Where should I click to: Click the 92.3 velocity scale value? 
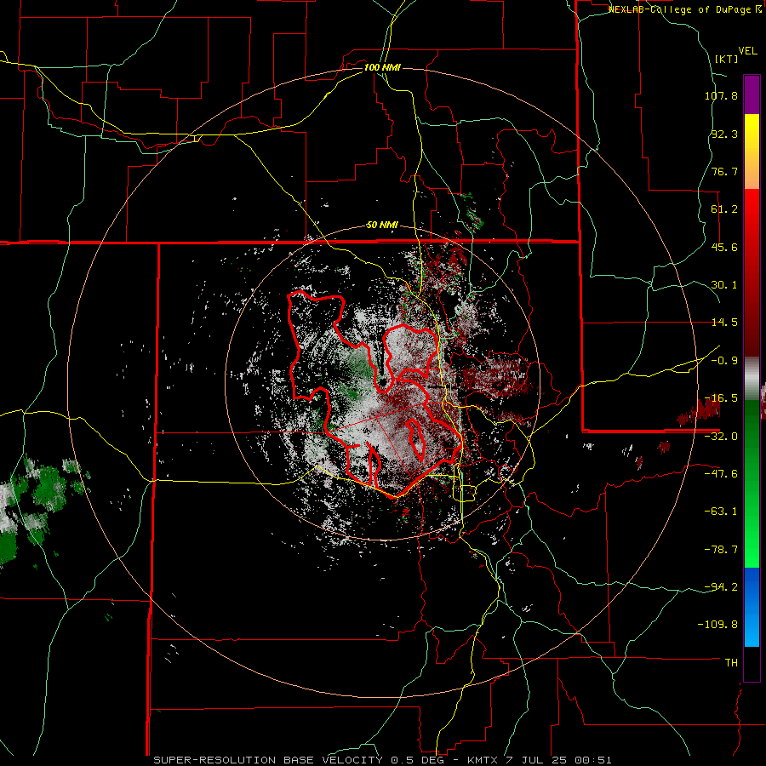(724, 134)
